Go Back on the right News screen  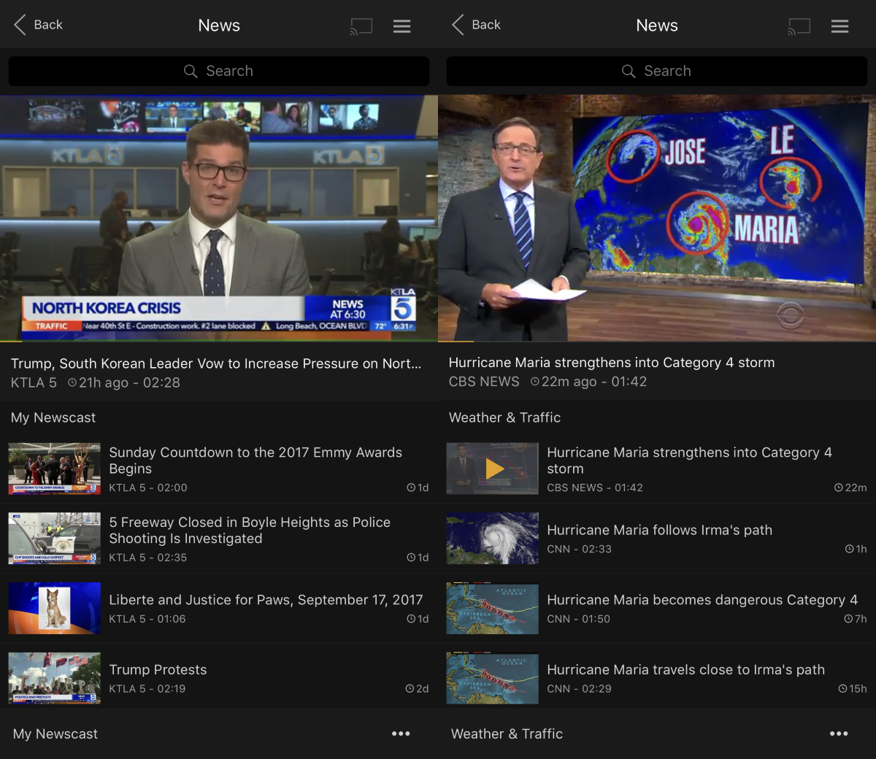[x=476, y=25]
